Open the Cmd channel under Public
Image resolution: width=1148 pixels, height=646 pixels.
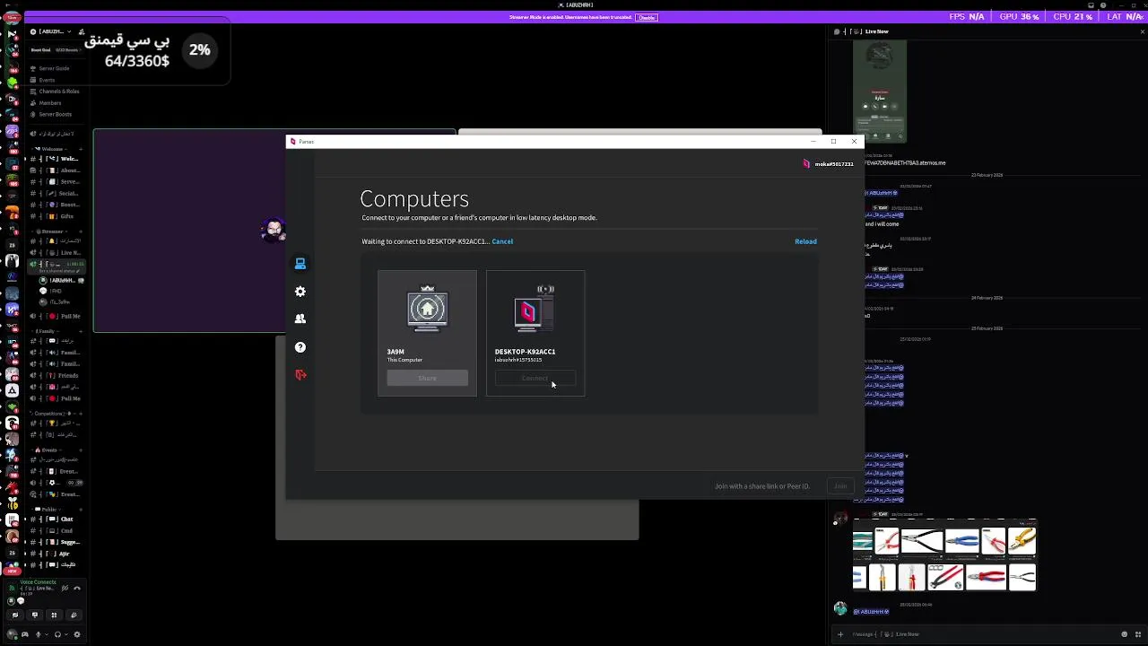click(58, 531)
